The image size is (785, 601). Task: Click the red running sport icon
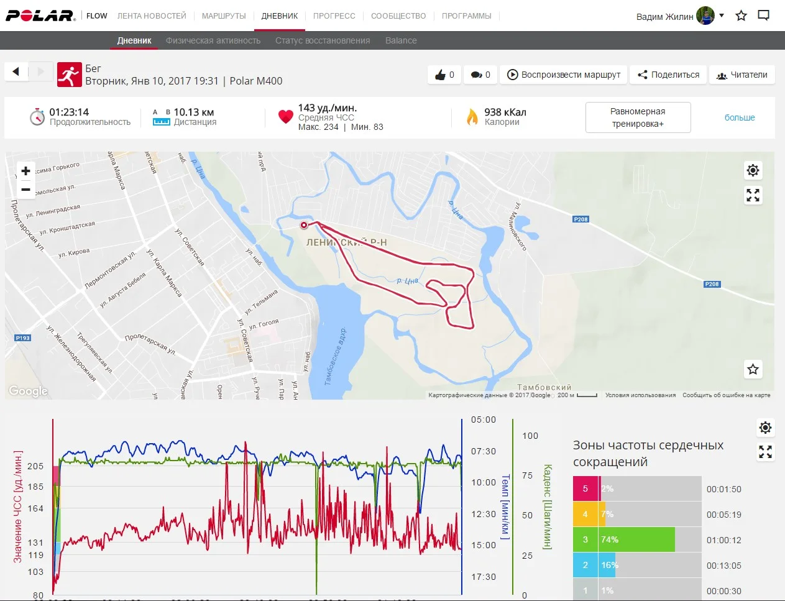69,75
